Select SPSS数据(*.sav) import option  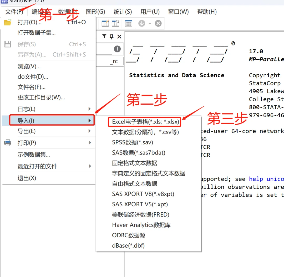(132, 142)
